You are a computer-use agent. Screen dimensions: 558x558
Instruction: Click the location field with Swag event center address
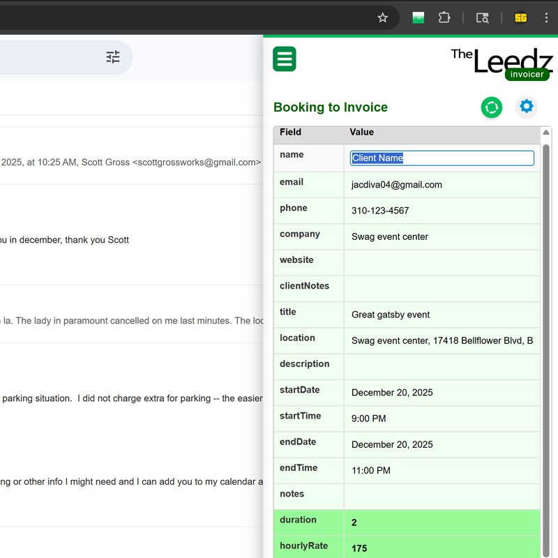(x=442, y=341)
